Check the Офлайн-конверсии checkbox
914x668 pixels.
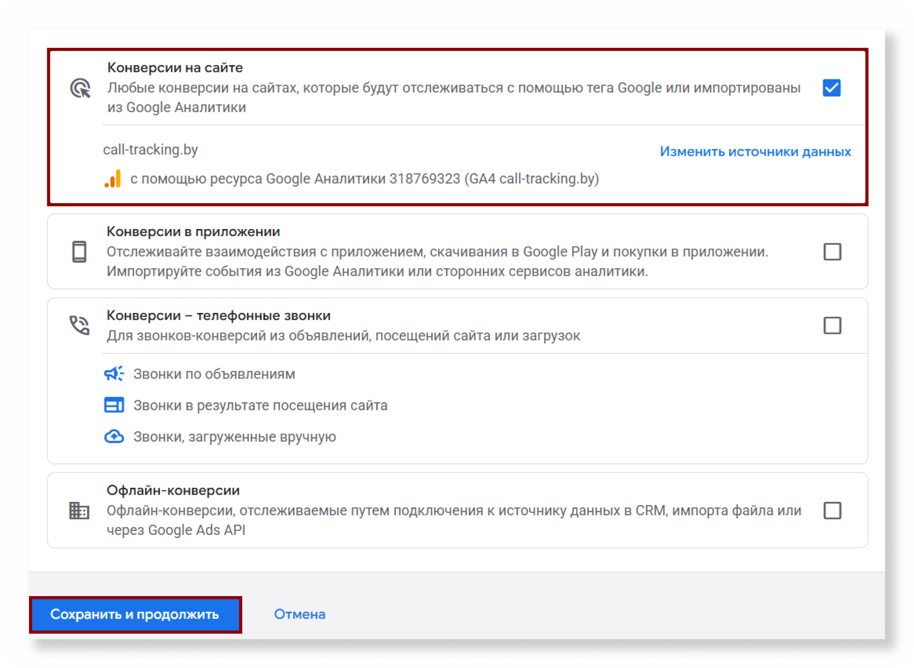click(832, 510)
